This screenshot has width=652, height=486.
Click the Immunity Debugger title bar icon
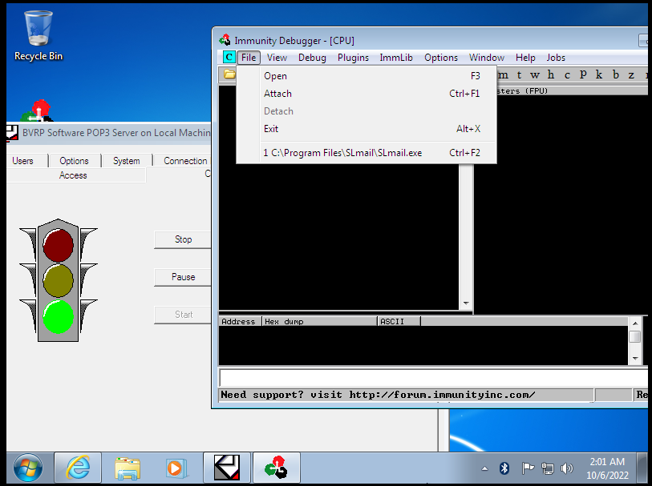[x=225, y=40]
